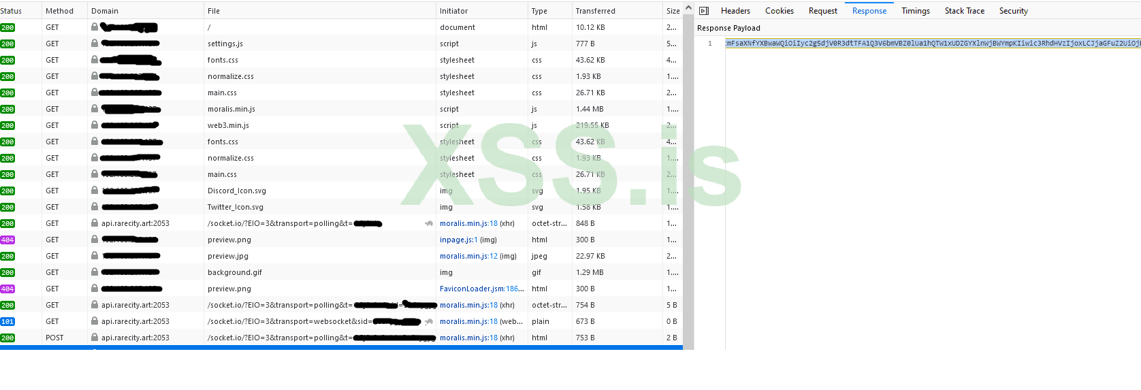
Task: Click lock icon in the POST request row
Action: [x=95, y=338]
